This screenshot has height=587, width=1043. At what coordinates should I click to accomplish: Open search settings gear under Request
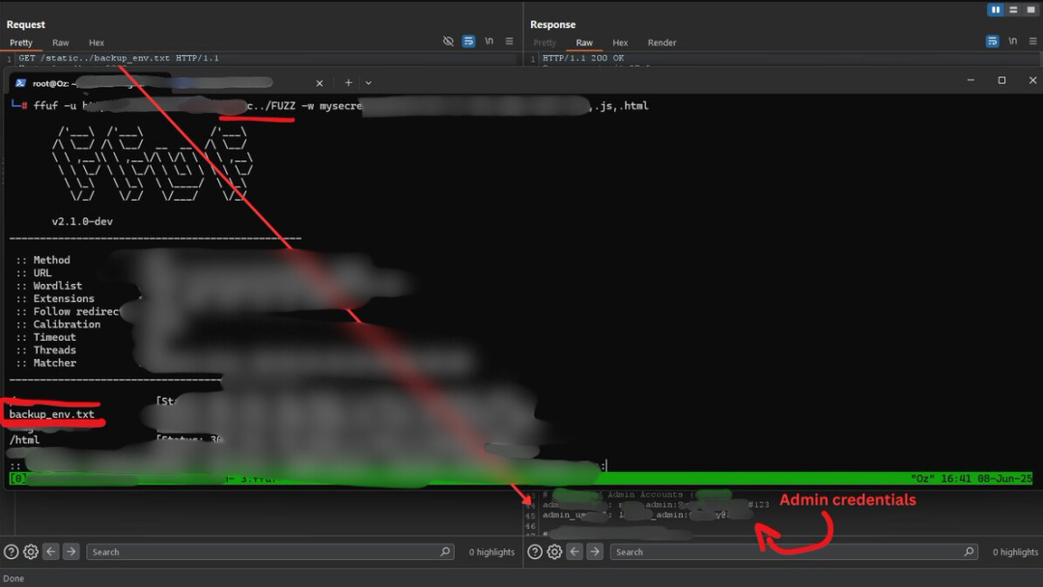31,552
